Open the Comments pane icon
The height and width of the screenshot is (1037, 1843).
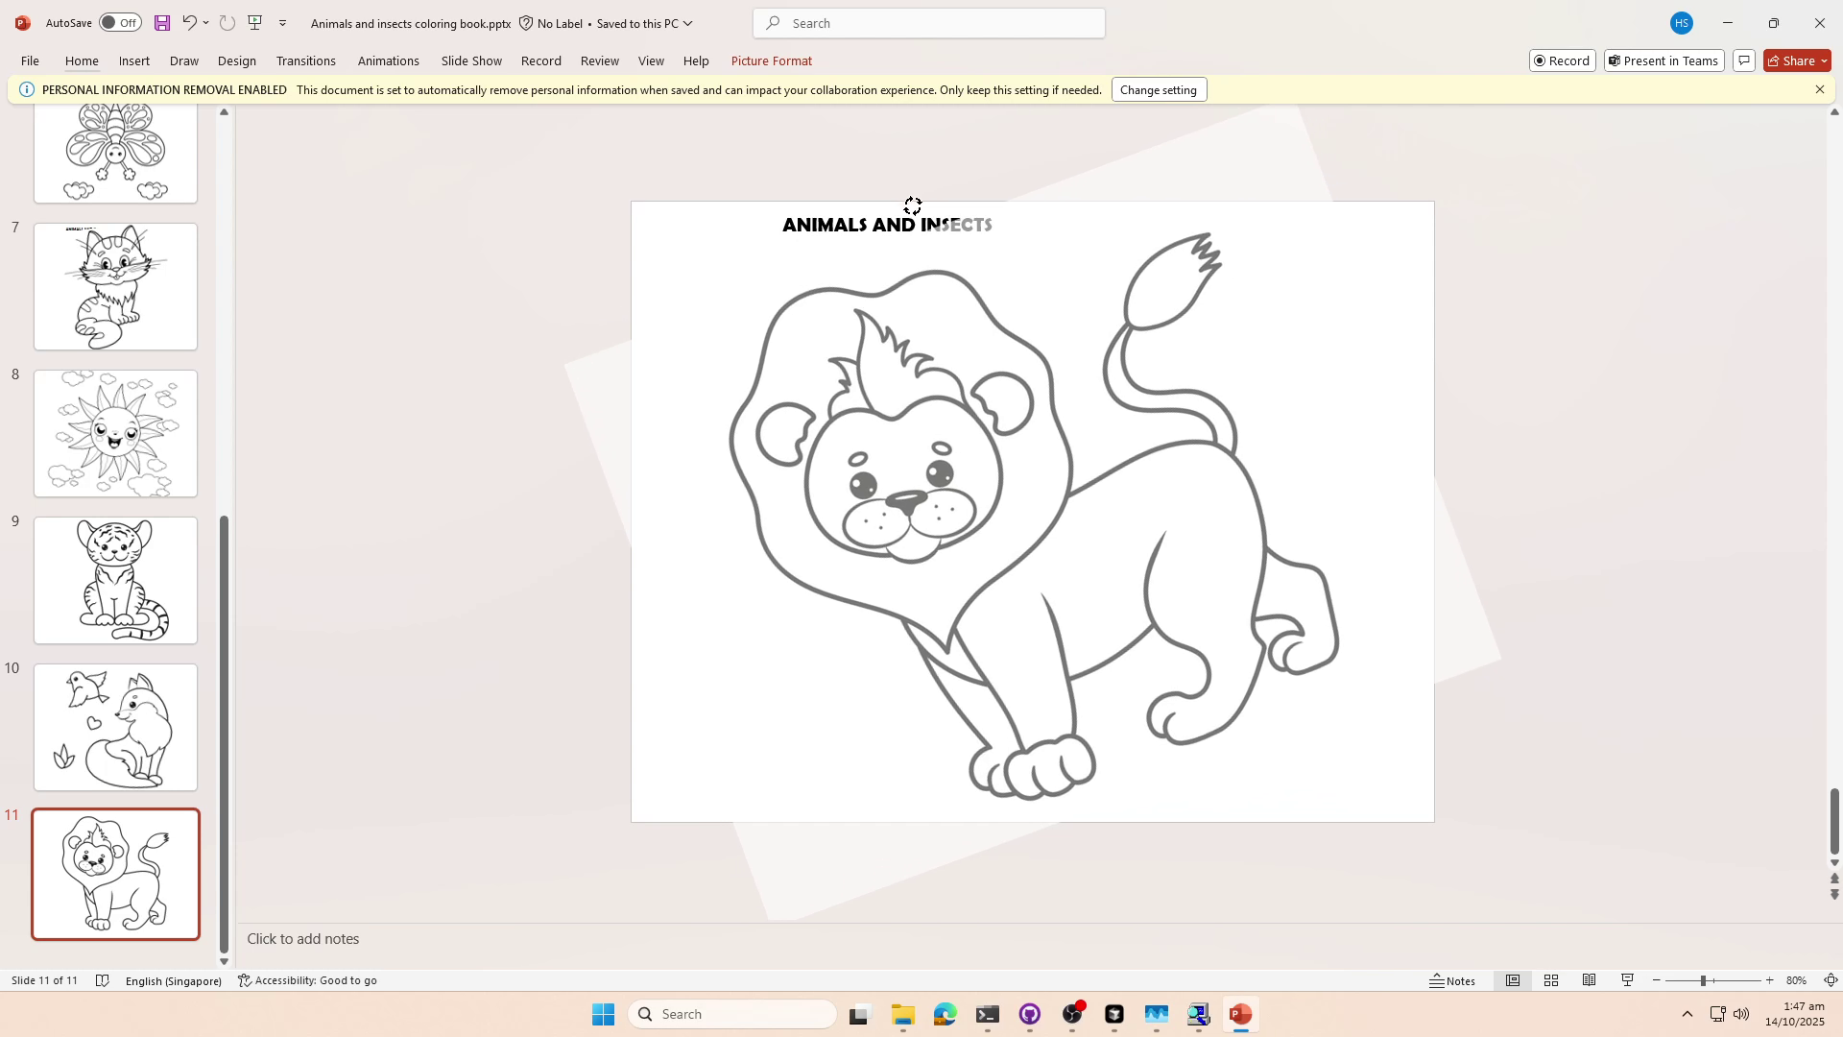(1744, 60)
